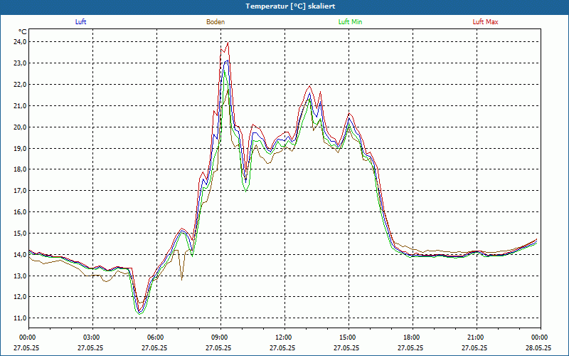Click the 21:00 time axis label
The height and width of the screenshot is (356, 569).
pyautogui.click(x=477, y=337)
